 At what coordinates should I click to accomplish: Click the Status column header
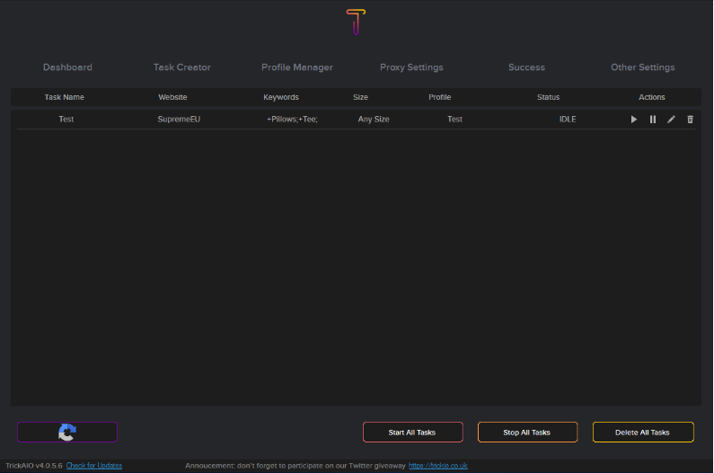(548, 97)
